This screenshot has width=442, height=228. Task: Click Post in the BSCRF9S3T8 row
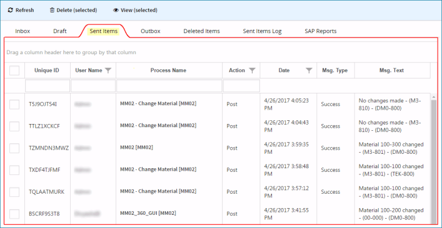point(232,214)
